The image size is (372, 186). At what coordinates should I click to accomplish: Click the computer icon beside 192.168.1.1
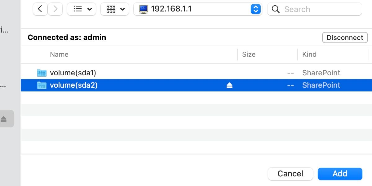point(143,9)
